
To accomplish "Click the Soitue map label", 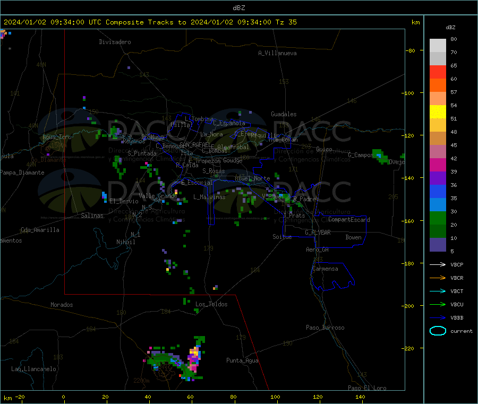I will (282, 237).
